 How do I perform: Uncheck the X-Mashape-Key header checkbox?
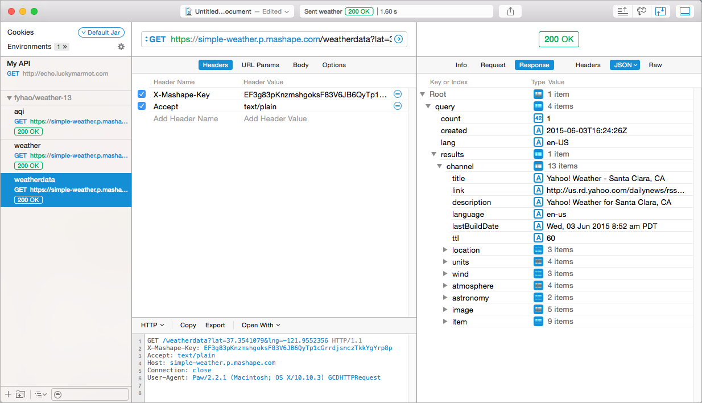[x=142, y=94]
